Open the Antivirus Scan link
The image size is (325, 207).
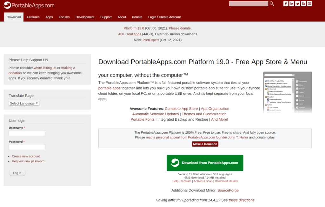pyautogui.click(x=203, y=181)
